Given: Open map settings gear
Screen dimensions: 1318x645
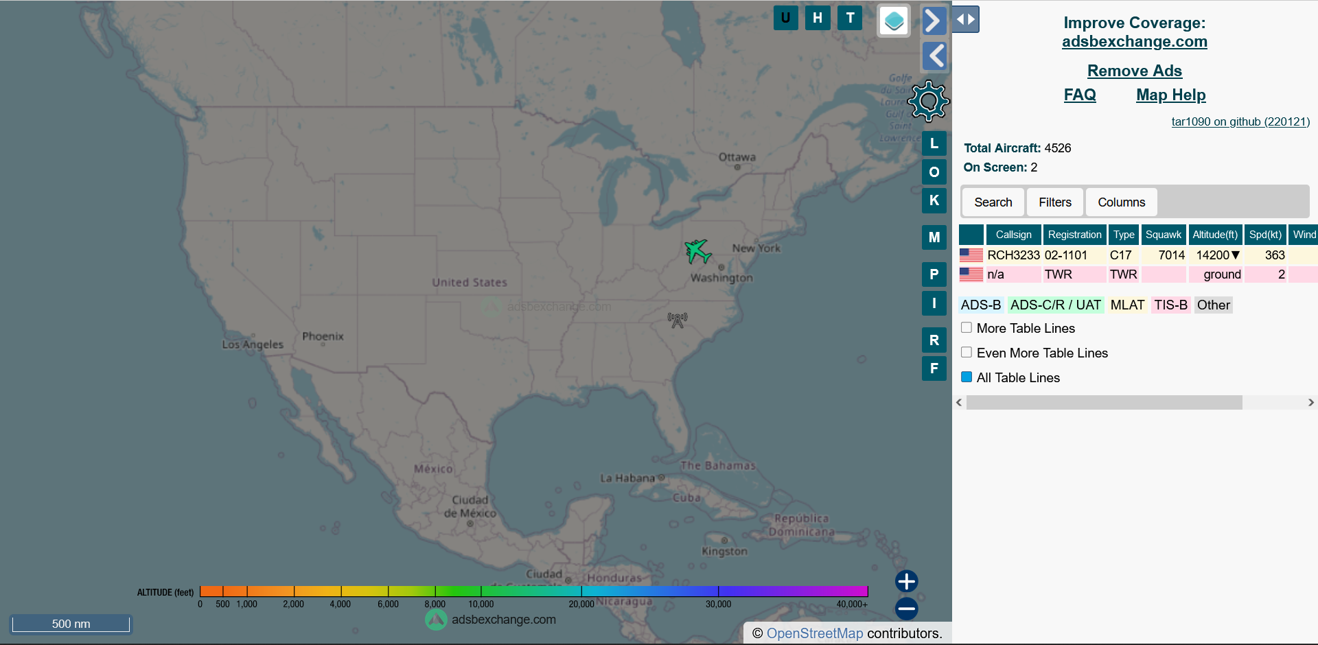Looking at the screenshot, I should [x=929, y=102].
